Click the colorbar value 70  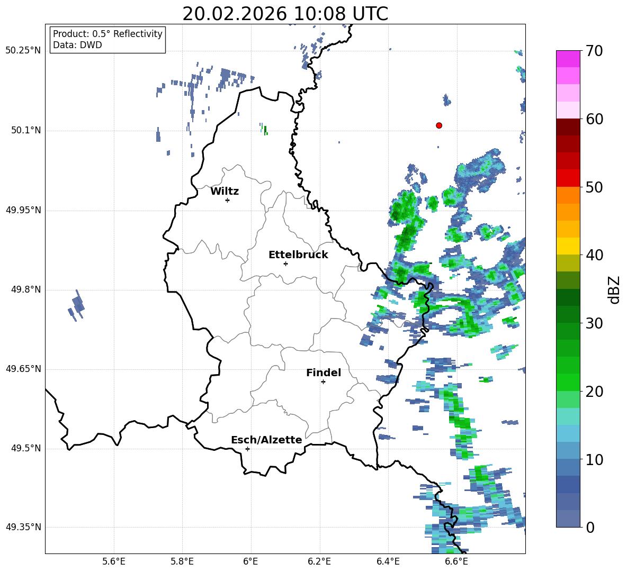[x=594, y=51]
